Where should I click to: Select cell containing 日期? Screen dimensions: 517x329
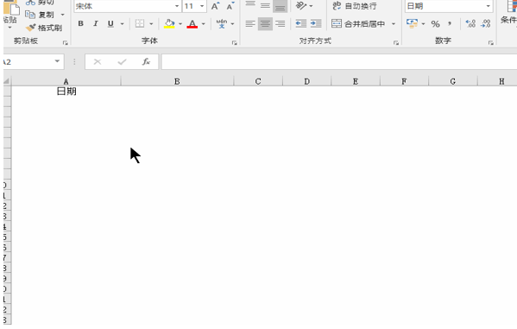(66, 92)
